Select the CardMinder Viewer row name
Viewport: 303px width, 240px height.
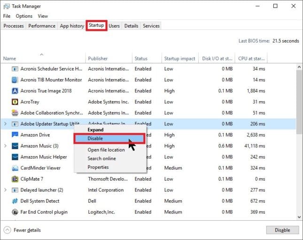click(40, 168)
